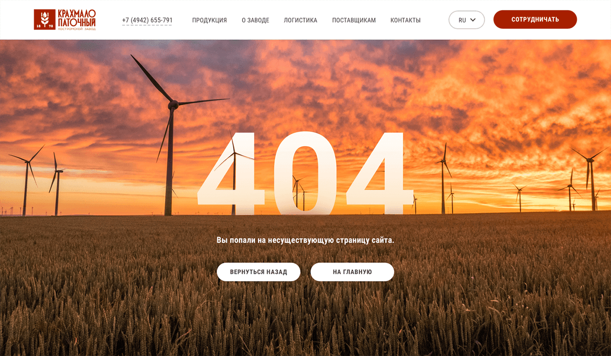Select the Поставщикам menu item

pyautogui.click(x=354, y=20)
